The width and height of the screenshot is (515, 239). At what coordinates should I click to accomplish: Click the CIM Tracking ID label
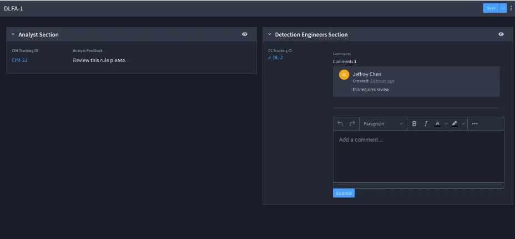coord(25,51)
